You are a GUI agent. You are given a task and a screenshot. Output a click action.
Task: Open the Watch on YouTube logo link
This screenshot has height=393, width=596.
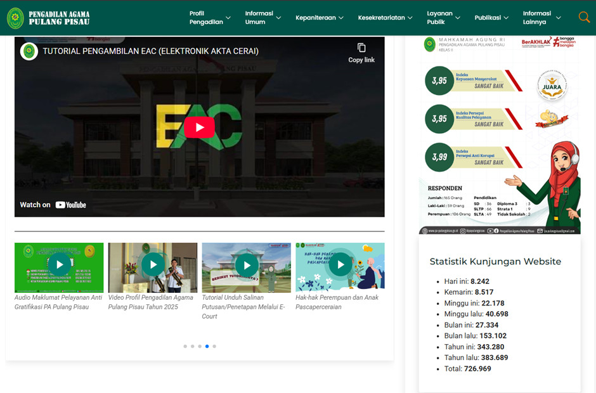[x=70, y=205]
